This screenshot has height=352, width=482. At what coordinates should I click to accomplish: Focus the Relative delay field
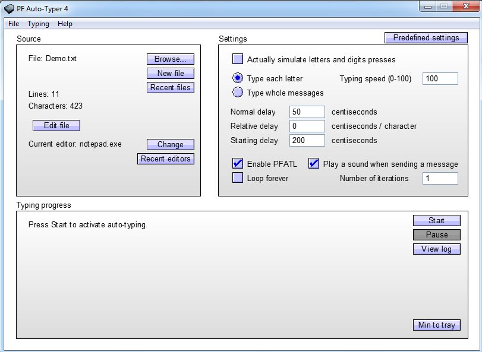(307, 126)
